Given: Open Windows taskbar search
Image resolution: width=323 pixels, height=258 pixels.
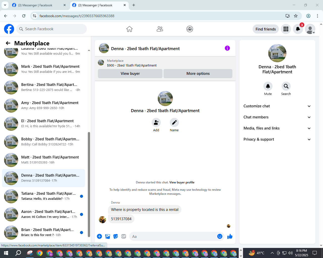Looking at the screenshot, I should click(18, 253).
